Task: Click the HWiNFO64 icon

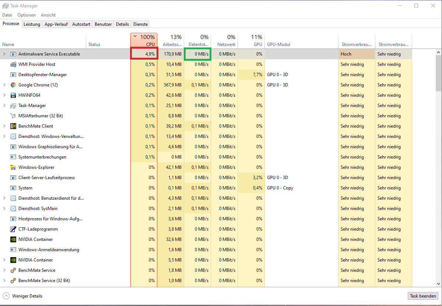Action: [13, 95]
